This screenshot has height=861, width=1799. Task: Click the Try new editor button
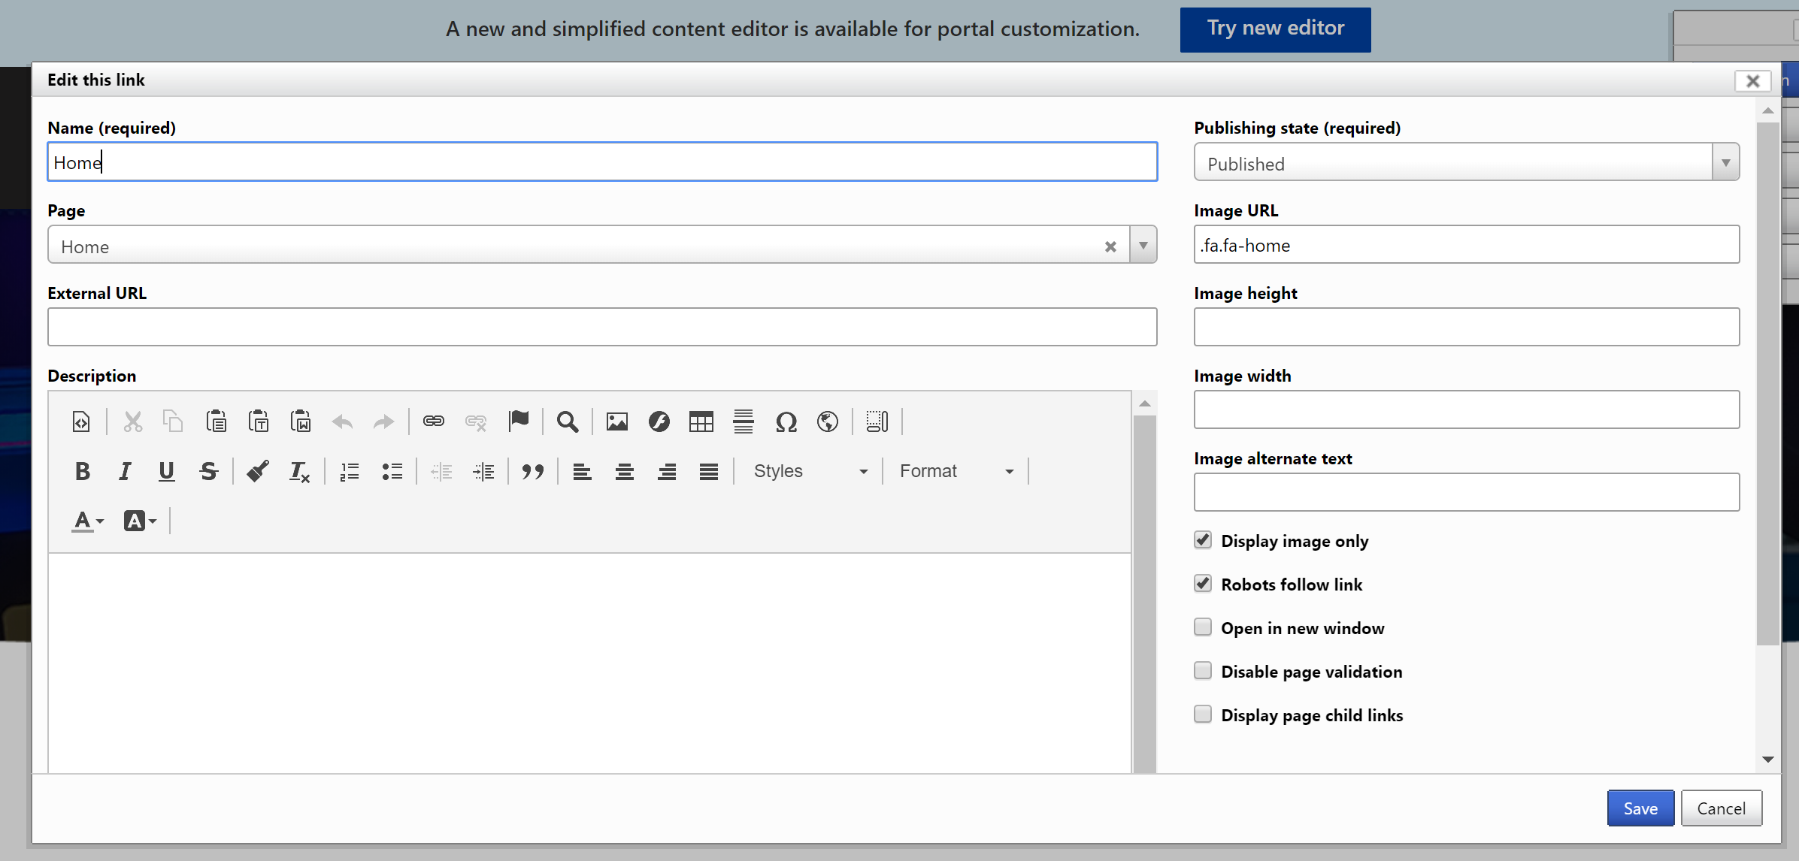(x=1274, y=29)
